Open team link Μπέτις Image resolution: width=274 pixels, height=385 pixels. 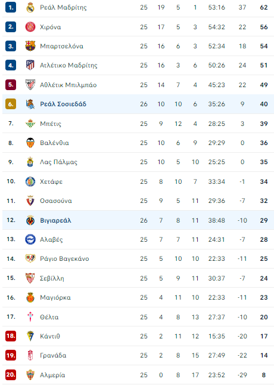point(51,124)
